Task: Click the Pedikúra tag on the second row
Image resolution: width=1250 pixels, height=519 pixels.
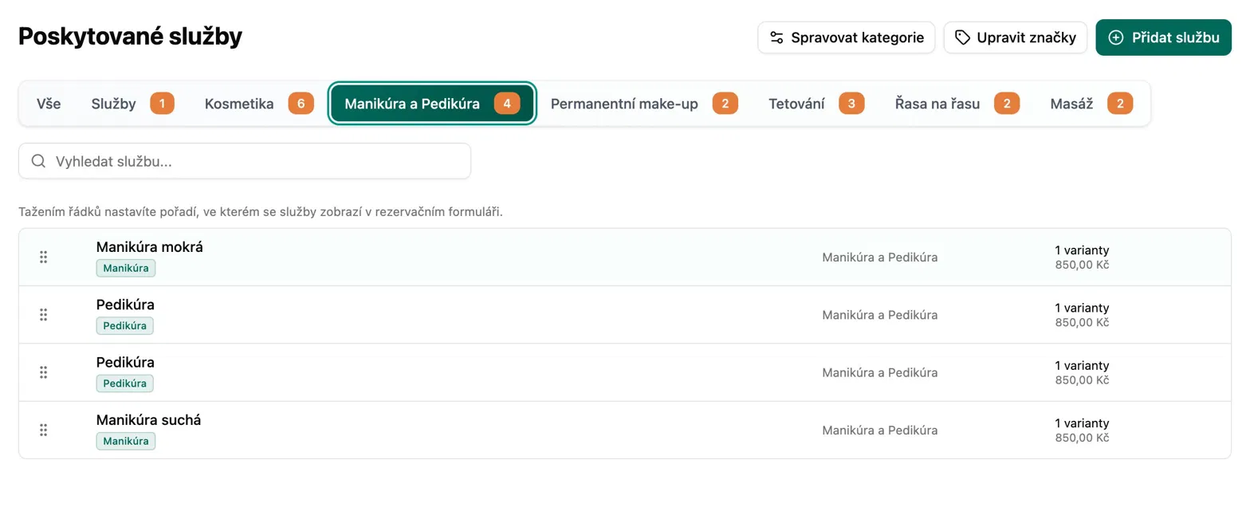Action: point(125,325)
